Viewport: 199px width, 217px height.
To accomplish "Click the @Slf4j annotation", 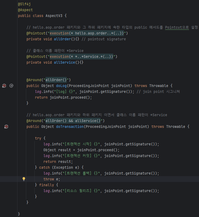I will (24, 4).
